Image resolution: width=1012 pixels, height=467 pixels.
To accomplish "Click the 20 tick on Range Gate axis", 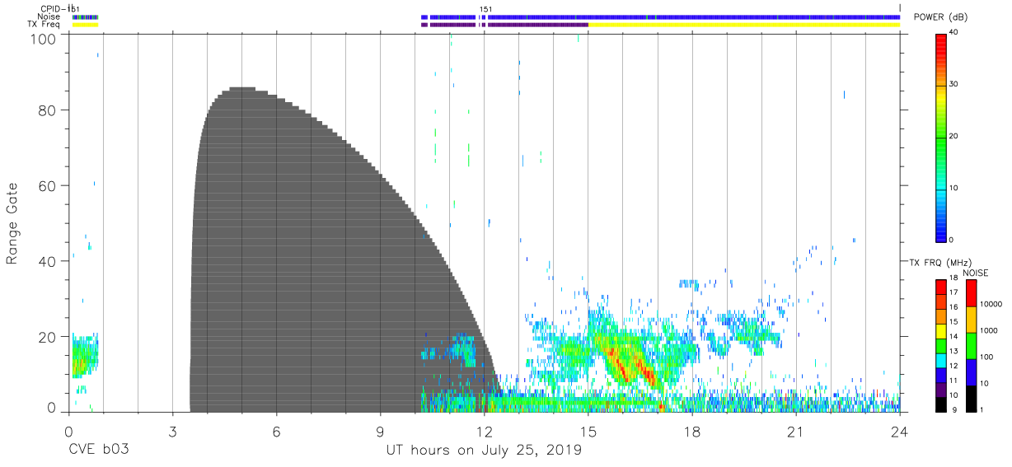I will pyautogui.click(x=49, y=337).
